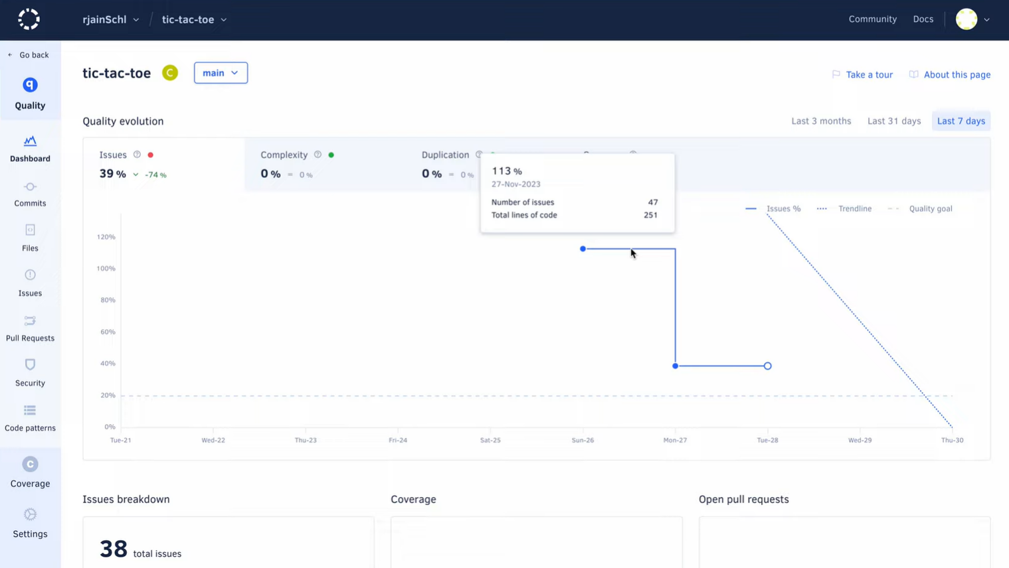
Task: Select the Commits icon in the sidebar
Action: pos(30,194)
